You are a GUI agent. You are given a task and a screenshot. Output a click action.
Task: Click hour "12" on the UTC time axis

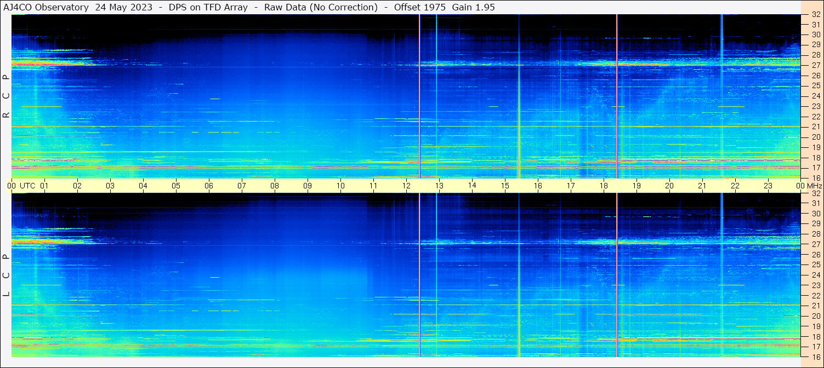click(x=406, y=186)
